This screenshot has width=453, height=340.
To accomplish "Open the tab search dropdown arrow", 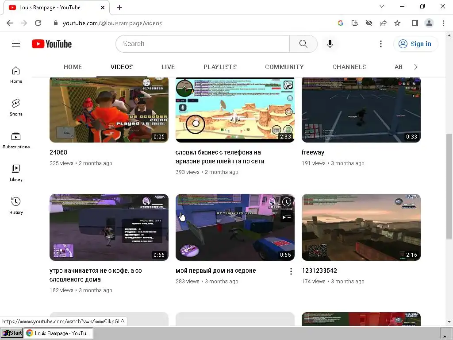I will tap(382, 6).
